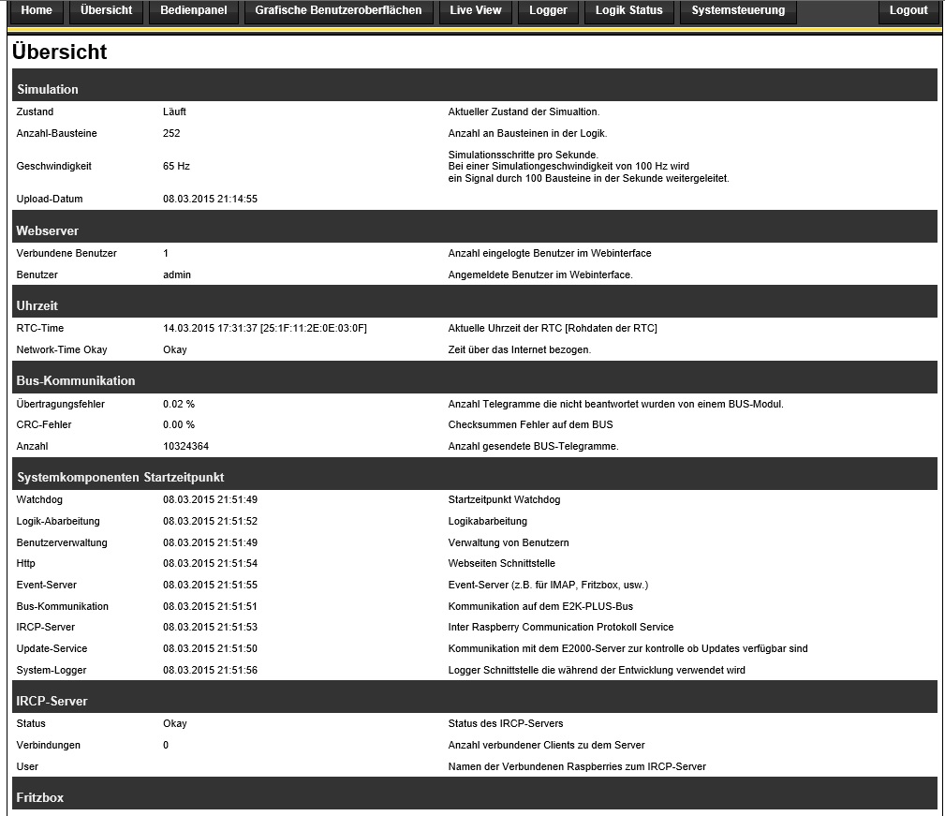
Task: Click the Uhrzeit section header bar
Action: [x=474, y=305]
